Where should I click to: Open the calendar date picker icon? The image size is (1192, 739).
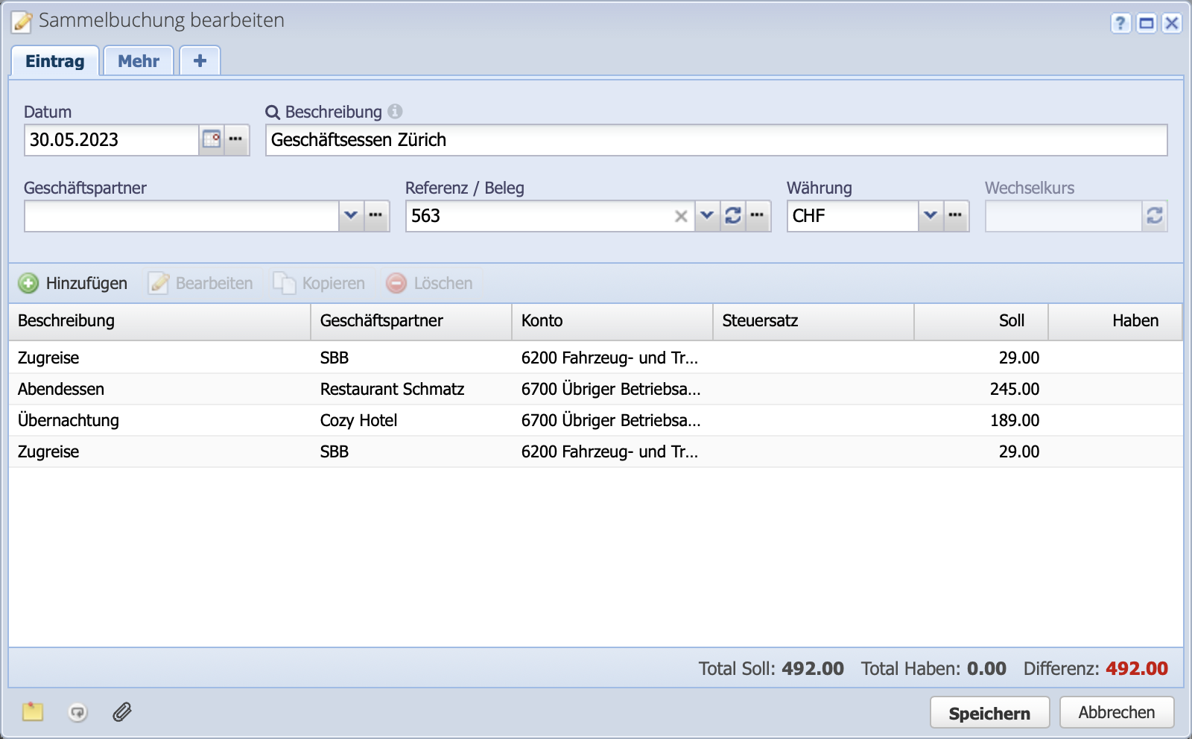click(x=212, y=139)
